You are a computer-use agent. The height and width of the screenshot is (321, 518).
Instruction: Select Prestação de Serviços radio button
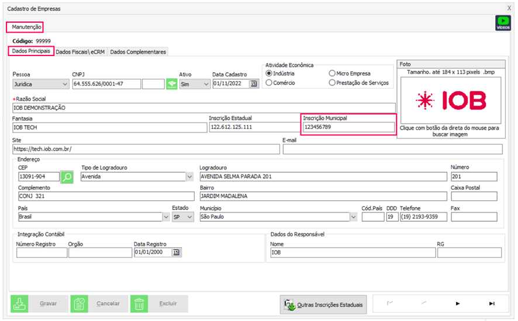click(332, 83)
